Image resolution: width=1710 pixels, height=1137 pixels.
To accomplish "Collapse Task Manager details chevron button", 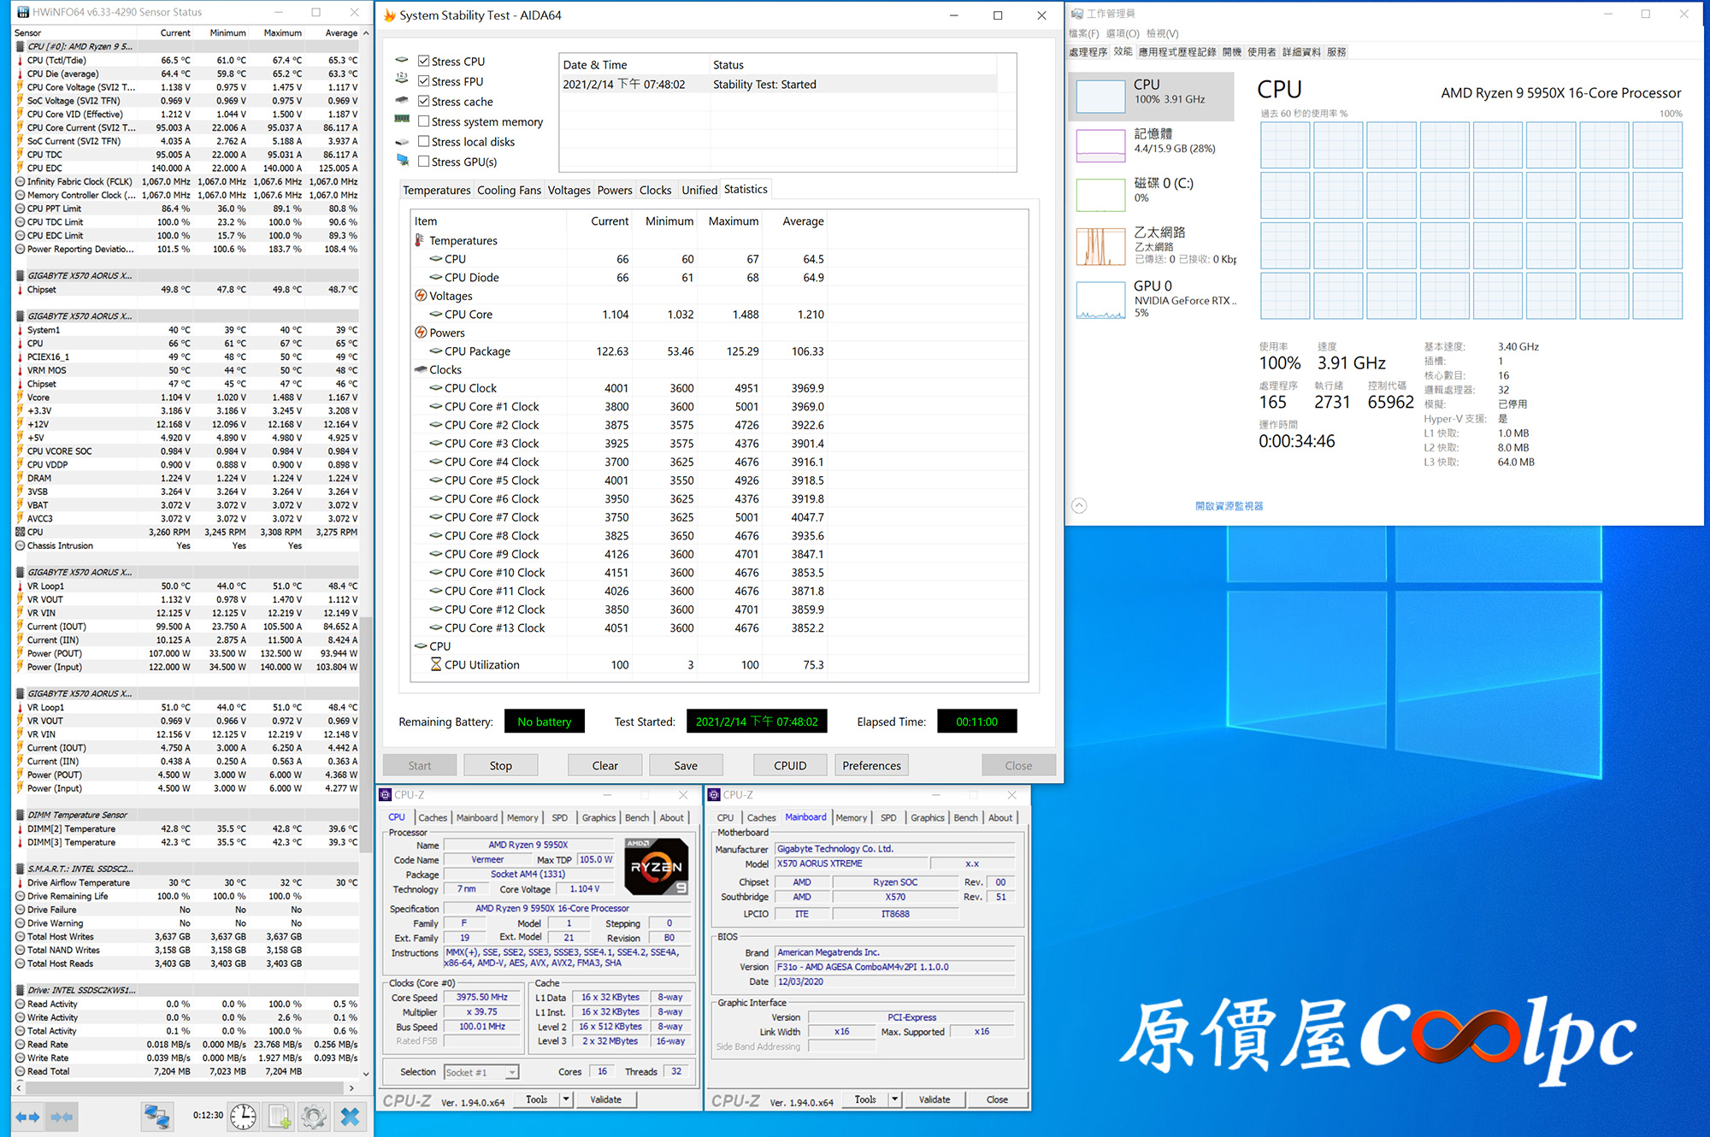I will [x=1079, y=505].
